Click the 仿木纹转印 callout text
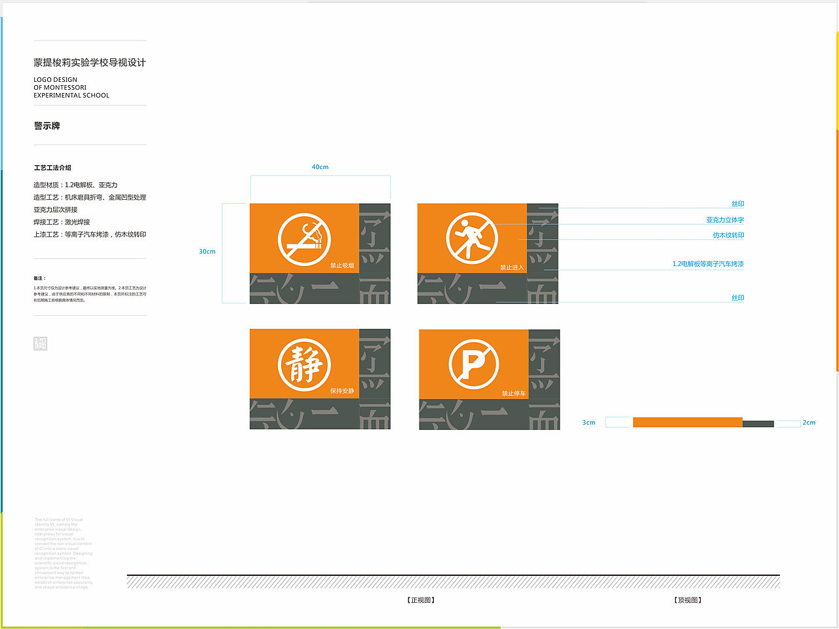Screen dimensions: 839x629 (x=729, y=235)
